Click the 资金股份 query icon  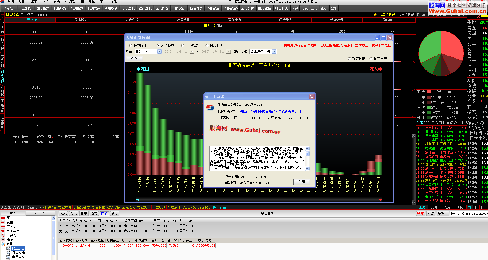tap(8, 248)
